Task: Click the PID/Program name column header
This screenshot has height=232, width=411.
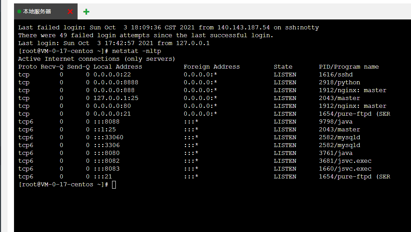Action: pyautogui.click(x=349, y=67)
